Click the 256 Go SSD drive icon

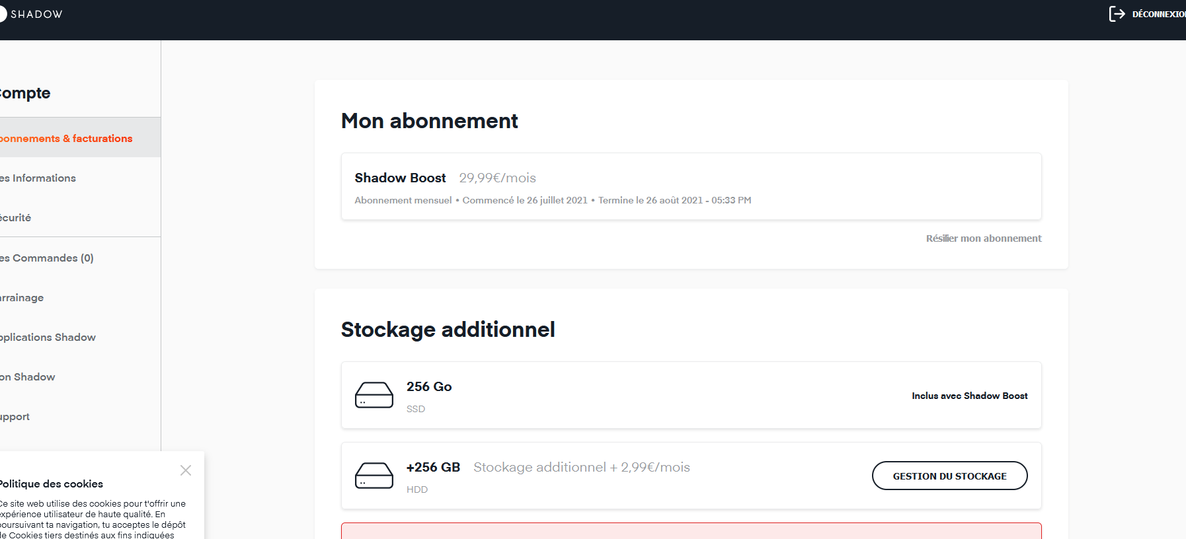pyautogui.click(x=374, y=395)
